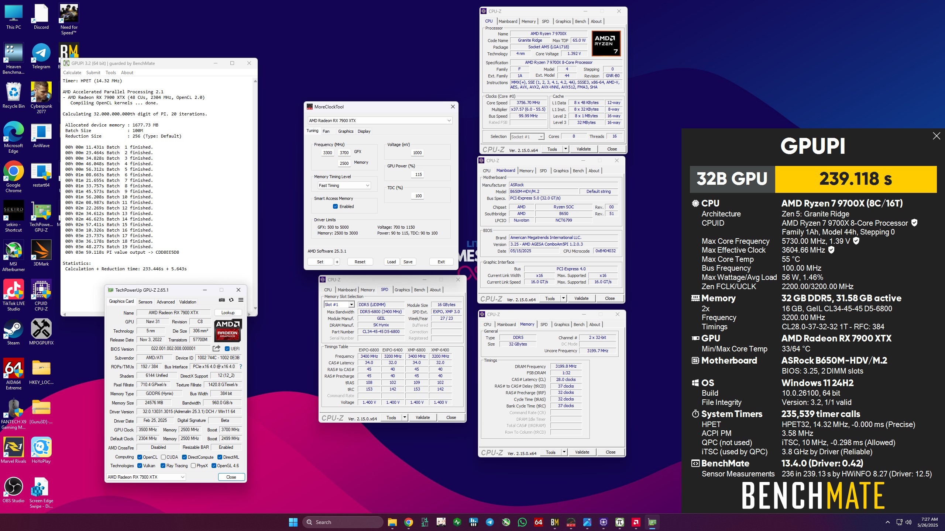Click the Voltage mV input field
The height and width of the screenshot is (531, 945).
click(x=417, y=153)
